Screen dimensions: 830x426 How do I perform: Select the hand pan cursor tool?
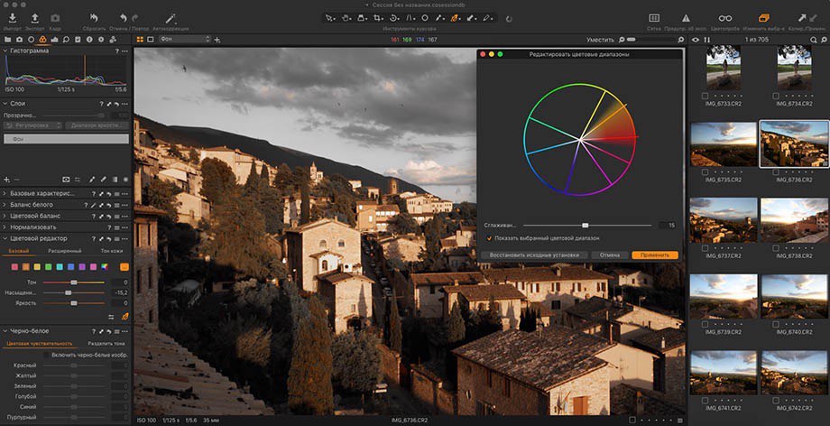346,18
